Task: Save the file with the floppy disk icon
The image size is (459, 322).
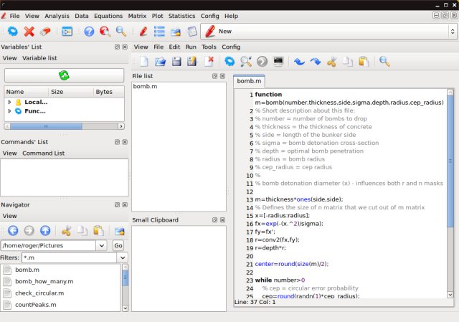Action: tap(176, 62)
